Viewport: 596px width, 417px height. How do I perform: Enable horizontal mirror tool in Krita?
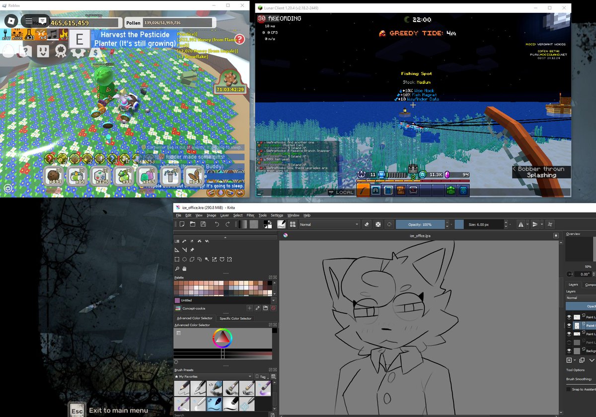521,224
